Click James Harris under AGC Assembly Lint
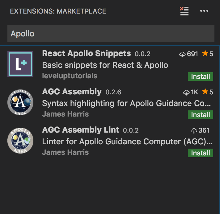This screenshot has height=214, width=220. click(66, 152)
